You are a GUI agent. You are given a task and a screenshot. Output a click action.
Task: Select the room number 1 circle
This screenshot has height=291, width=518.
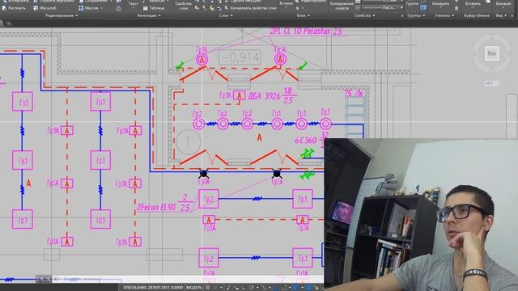pyautogui.click(x=188, y=142)
